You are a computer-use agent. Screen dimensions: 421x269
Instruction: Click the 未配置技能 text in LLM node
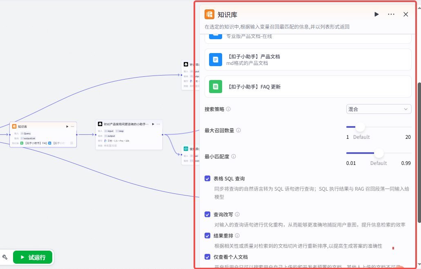pyautogui.click(x=110, y=145)
